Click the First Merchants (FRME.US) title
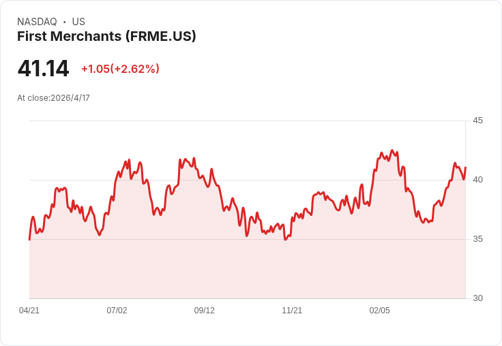 pyautogui.click(x=106, y=37)
